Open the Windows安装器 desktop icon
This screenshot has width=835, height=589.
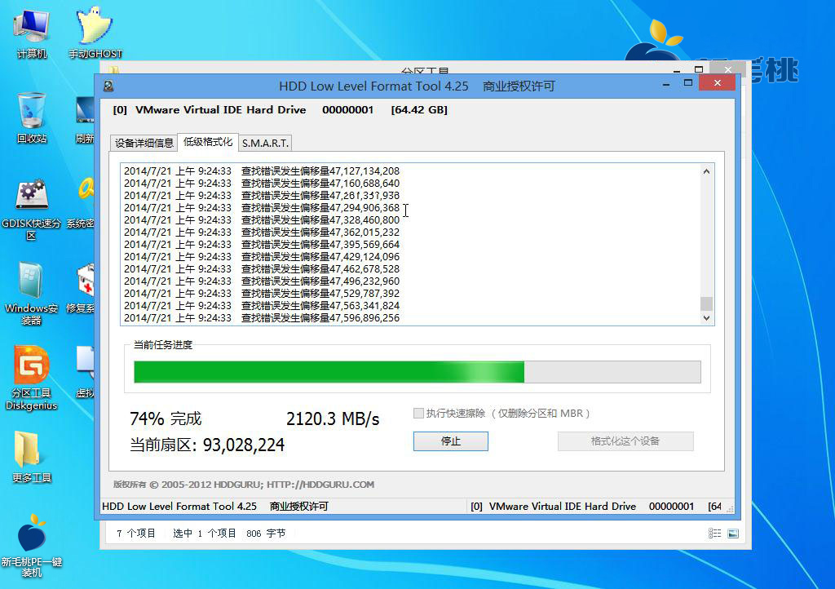tap(32, 294)
